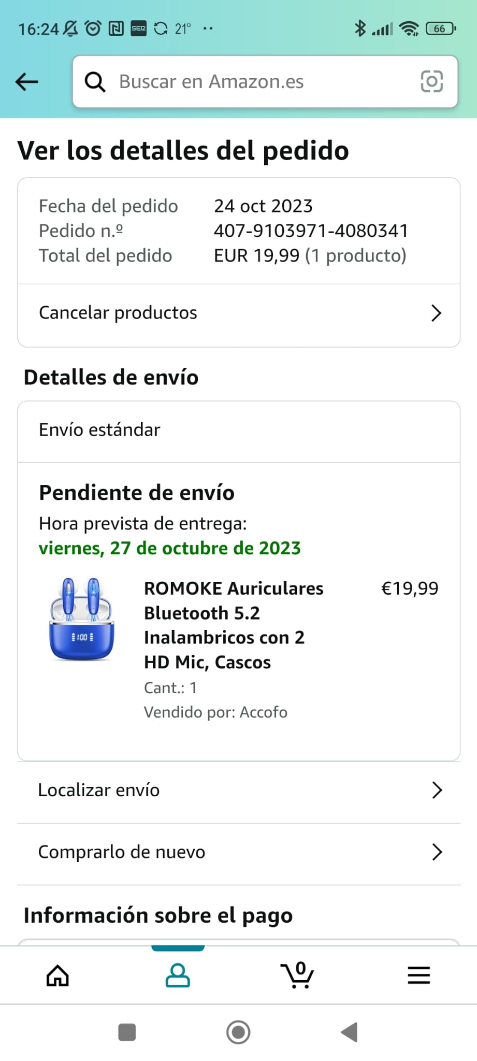The width and height of the screenshot is (477, 1061).
Task: Select Localizar envío option
Action: [99, 790]
